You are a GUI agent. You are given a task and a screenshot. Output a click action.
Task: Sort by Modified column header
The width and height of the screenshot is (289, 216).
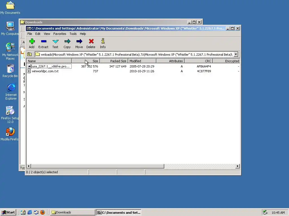[x=142, y=61]
